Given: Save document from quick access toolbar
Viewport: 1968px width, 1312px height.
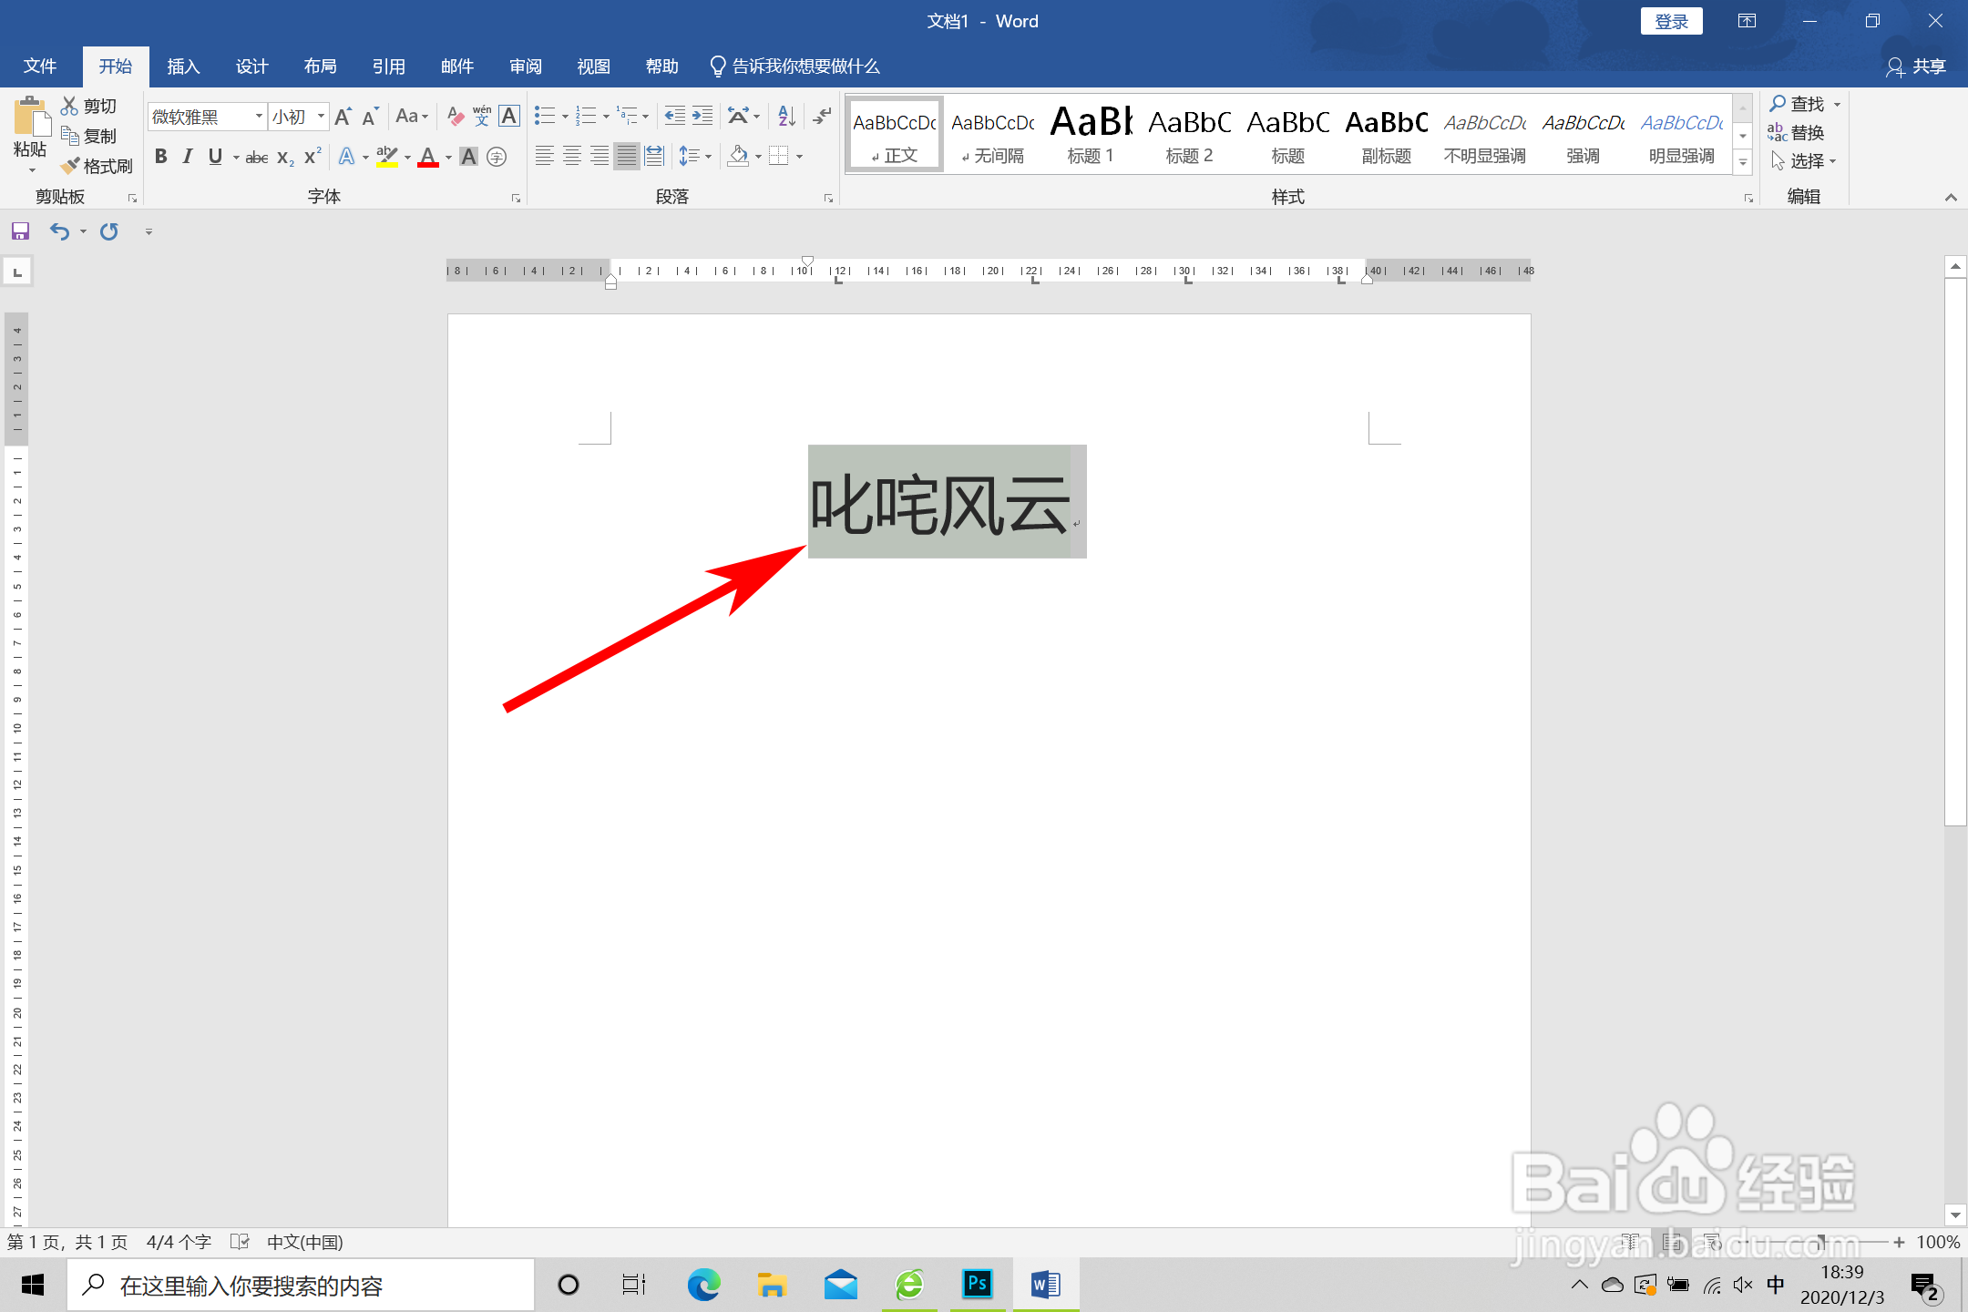Looking at the screenshot, I should click(x=20, y=231).
